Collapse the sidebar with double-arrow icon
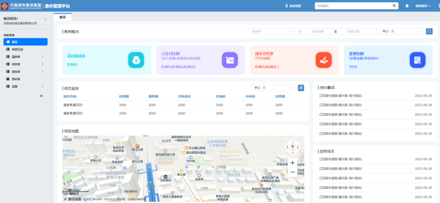Screen dimensions: 440x203 point(41,96)
